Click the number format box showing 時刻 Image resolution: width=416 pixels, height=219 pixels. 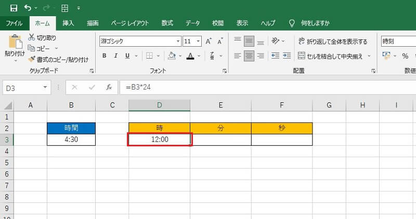pyautogui.click(x=398, y=42)
